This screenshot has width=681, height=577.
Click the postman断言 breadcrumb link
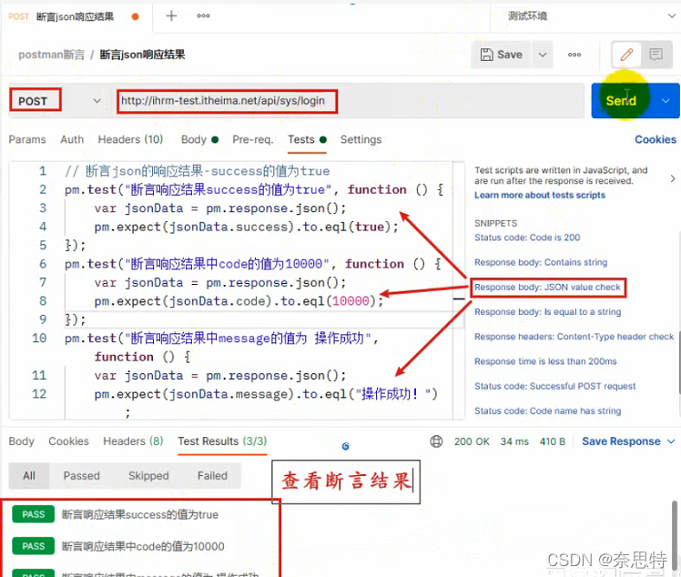click(52, 55)
